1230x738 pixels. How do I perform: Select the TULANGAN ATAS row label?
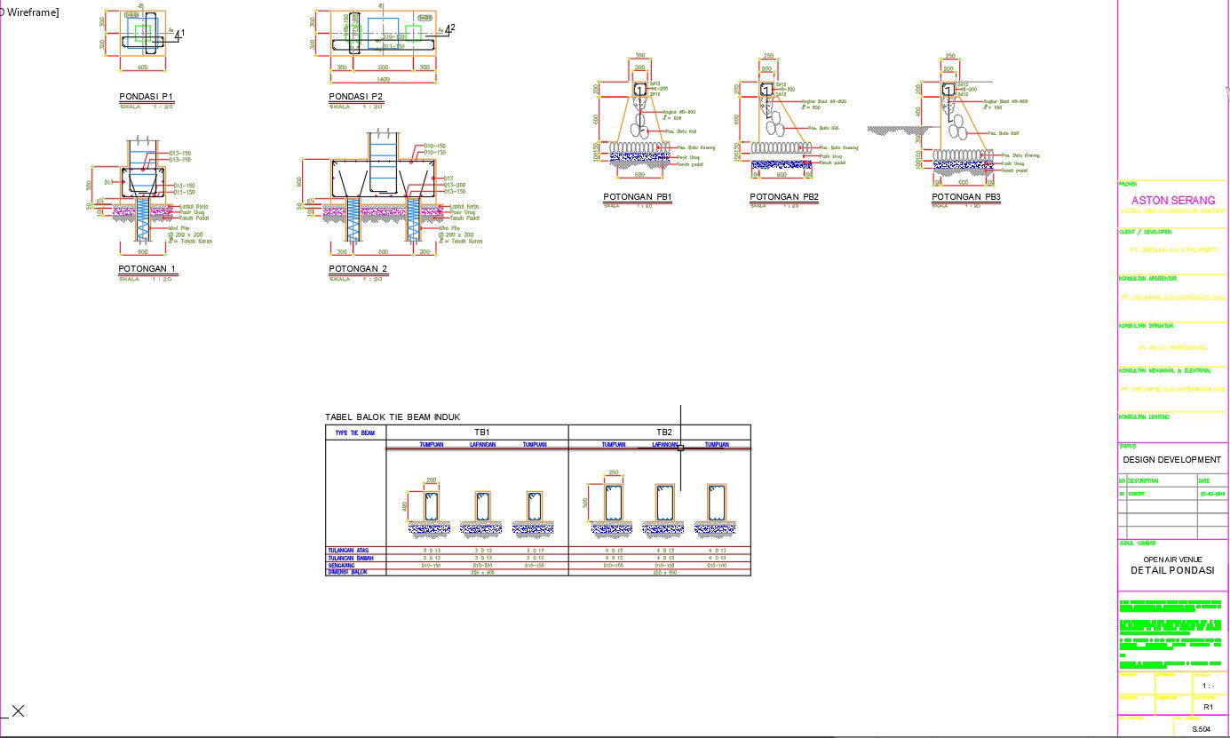pos(348,551)
